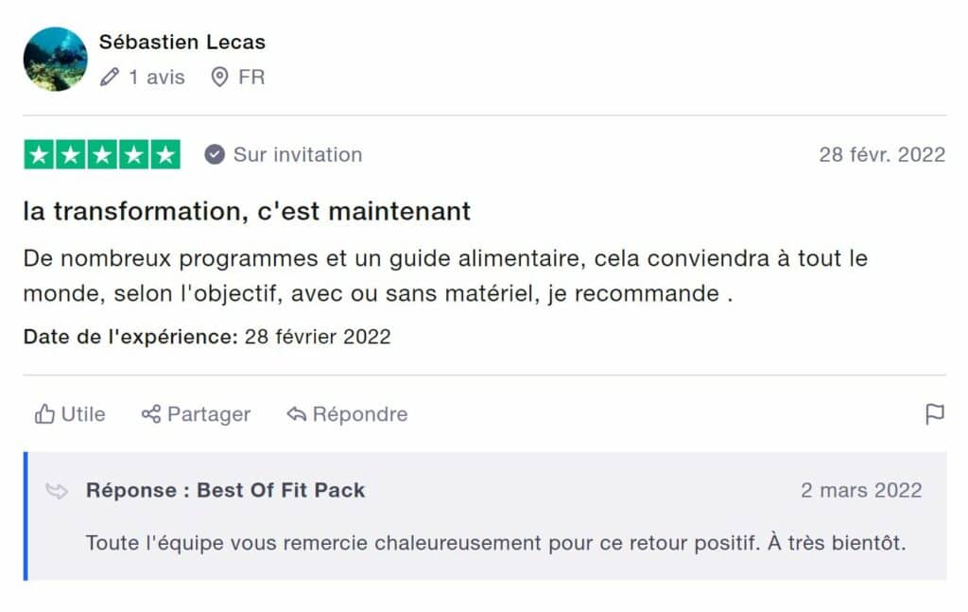Click the thumbs-up Utile icon

point(44,414)
